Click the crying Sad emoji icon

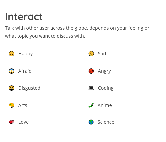[91, 54]
